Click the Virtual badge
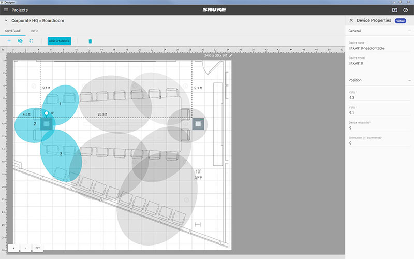This screenshot has height=259, width=414. 400,21
